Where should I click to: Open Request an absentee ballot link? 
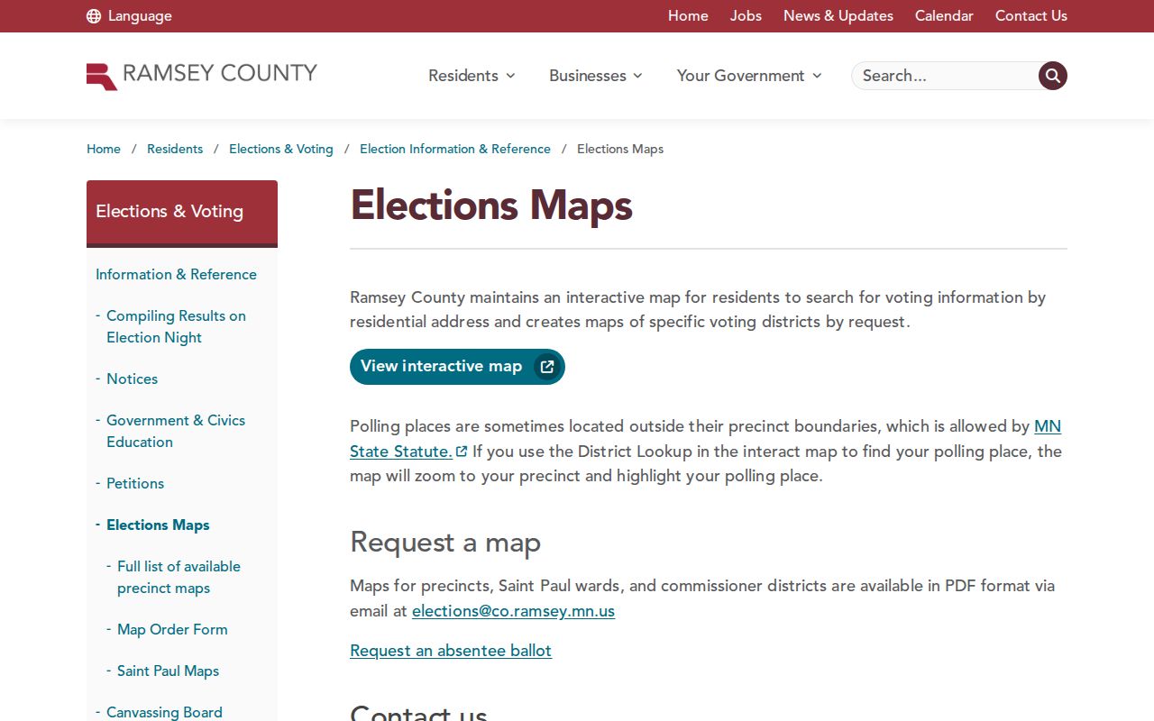451,651
